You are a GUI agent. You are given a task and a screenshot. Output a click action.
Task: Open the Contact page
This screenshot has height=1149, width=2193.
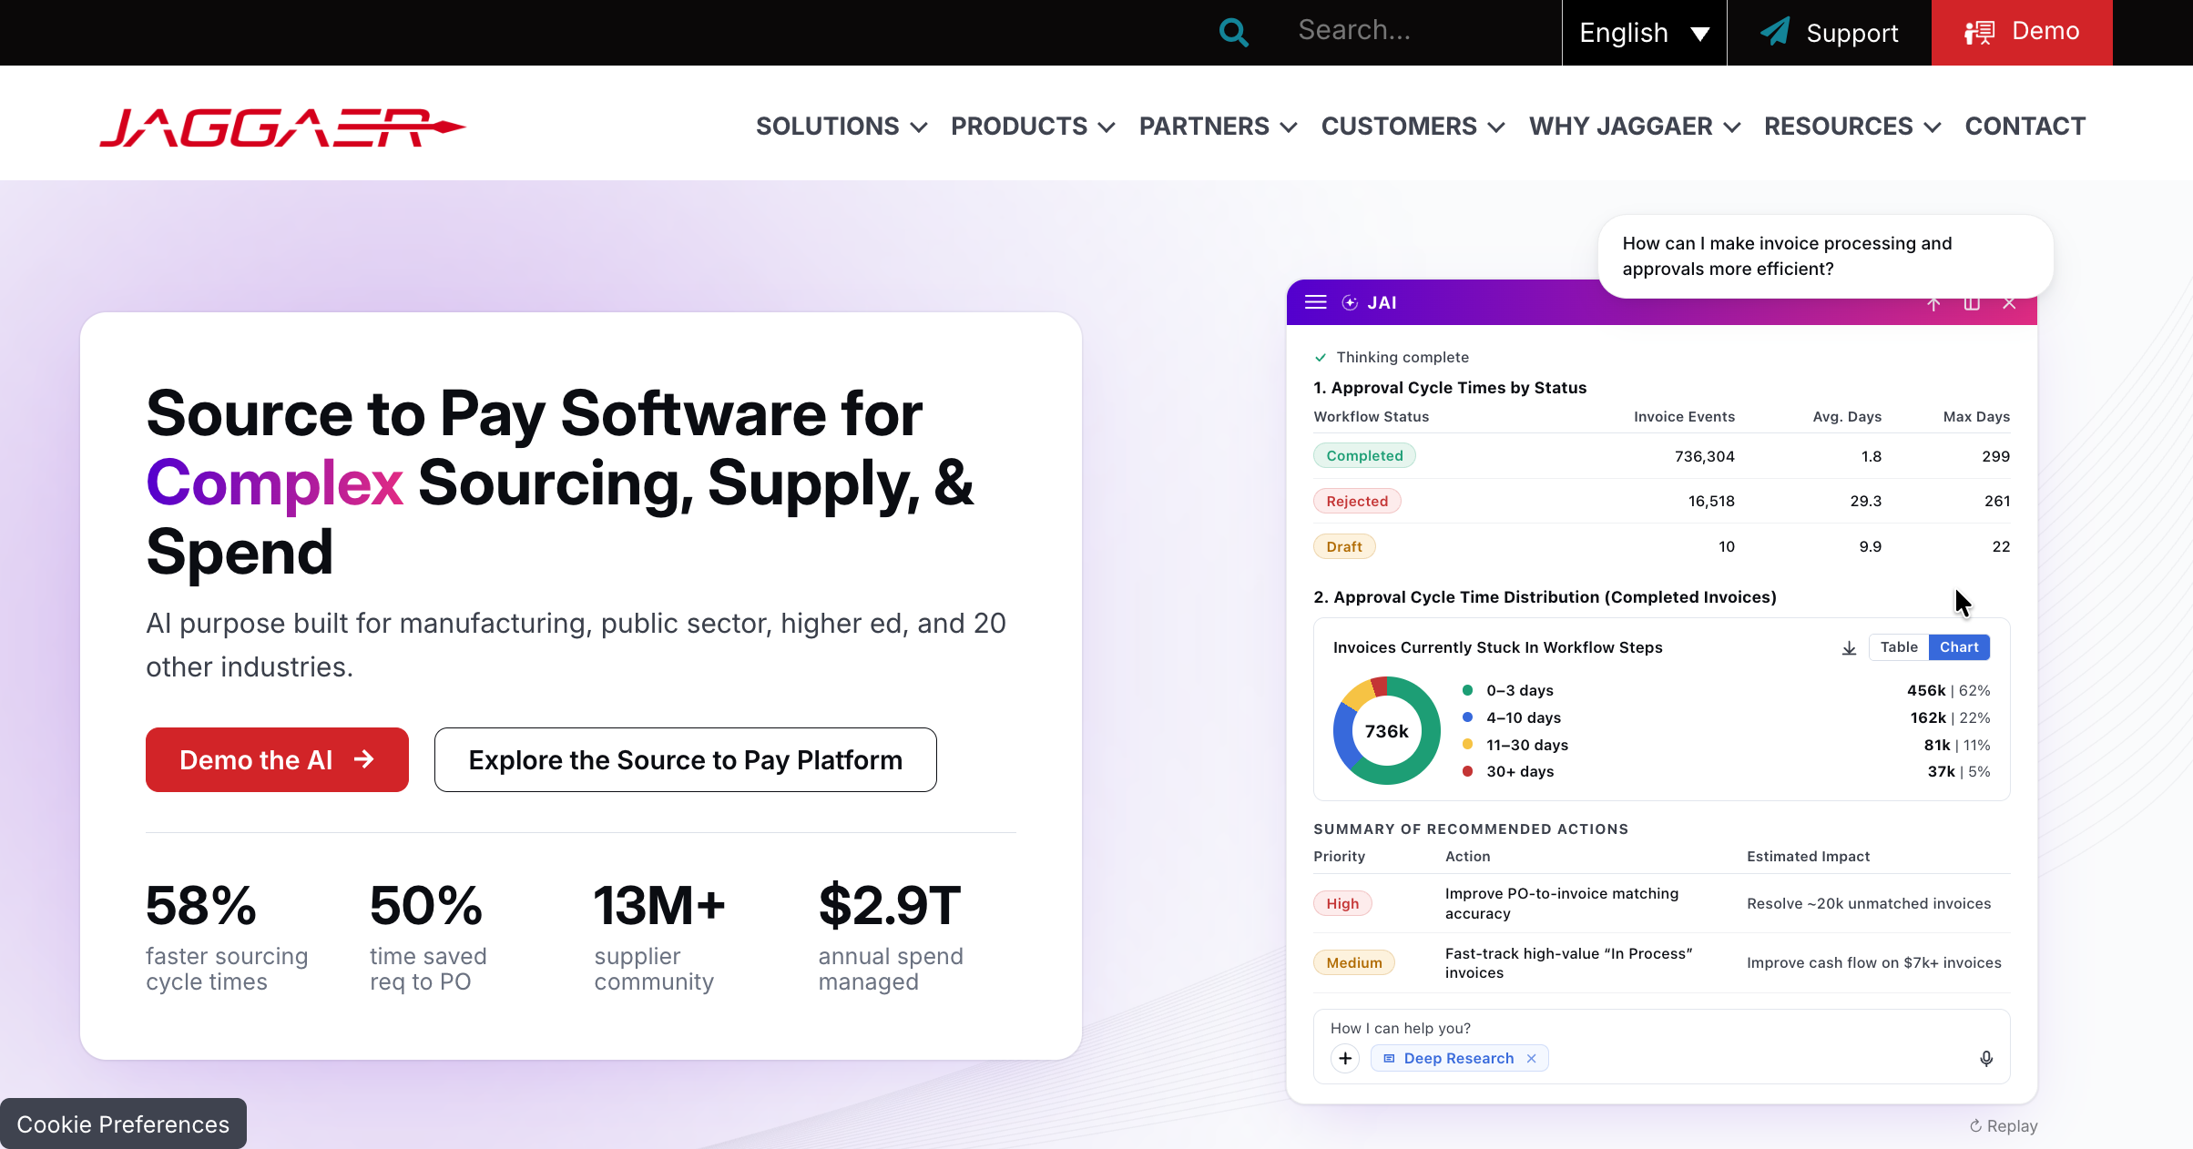pyautogui.click(x=2025, y=127)
